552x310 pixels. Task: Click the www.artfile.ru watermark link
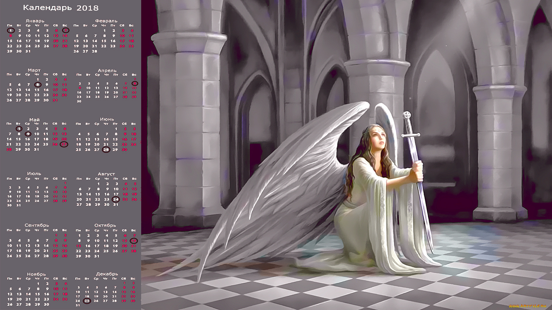[x=527, y=306]
